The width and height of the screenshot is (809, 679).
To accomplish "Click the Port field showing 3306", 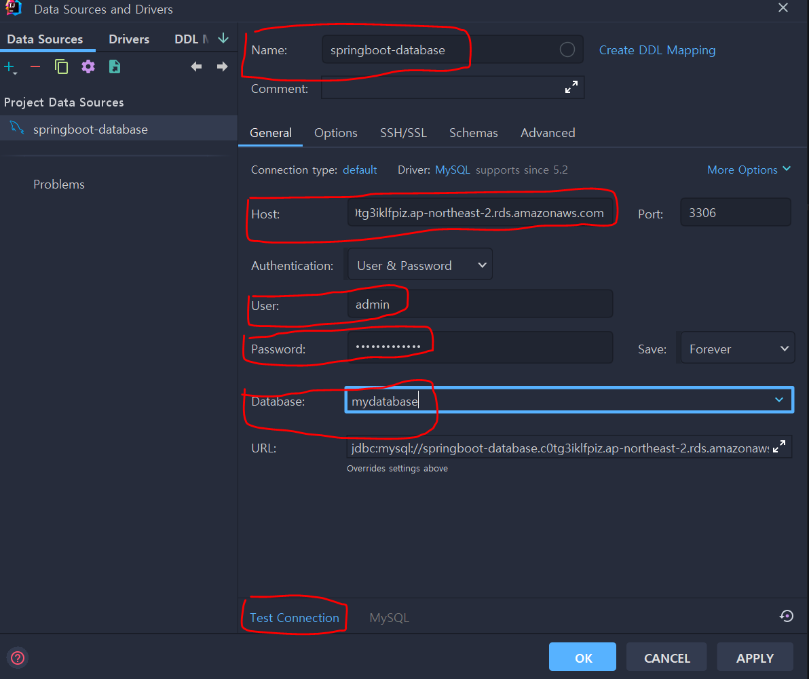I will [x=735, y=212].
